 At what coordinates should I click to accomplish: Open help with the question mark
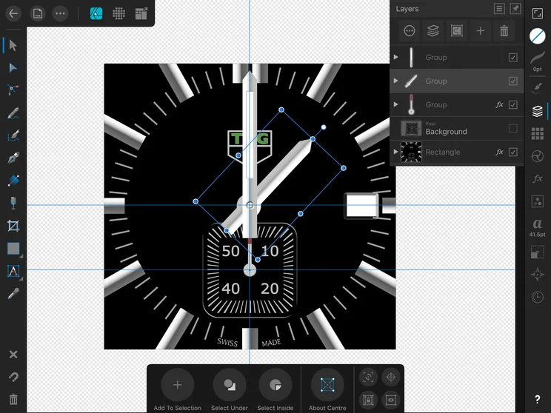point(537,399)
